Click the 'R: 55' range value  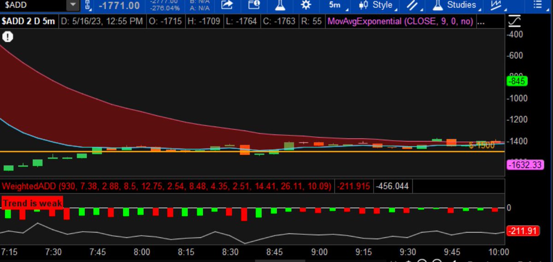(311, 21)
